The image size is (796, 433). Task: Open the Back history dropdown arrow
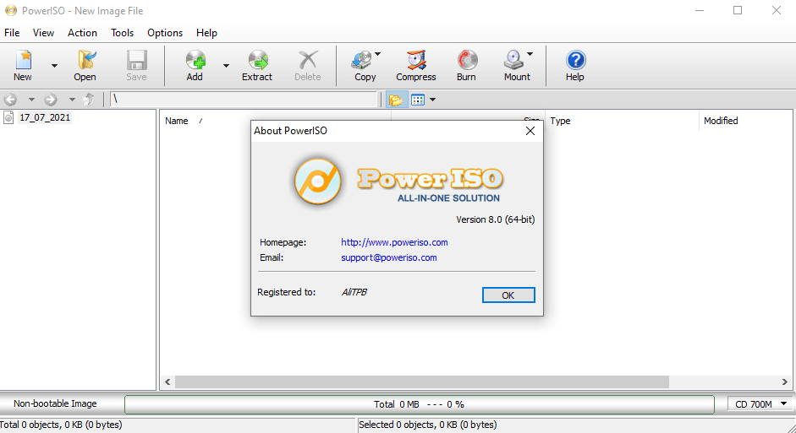(31, 100)
